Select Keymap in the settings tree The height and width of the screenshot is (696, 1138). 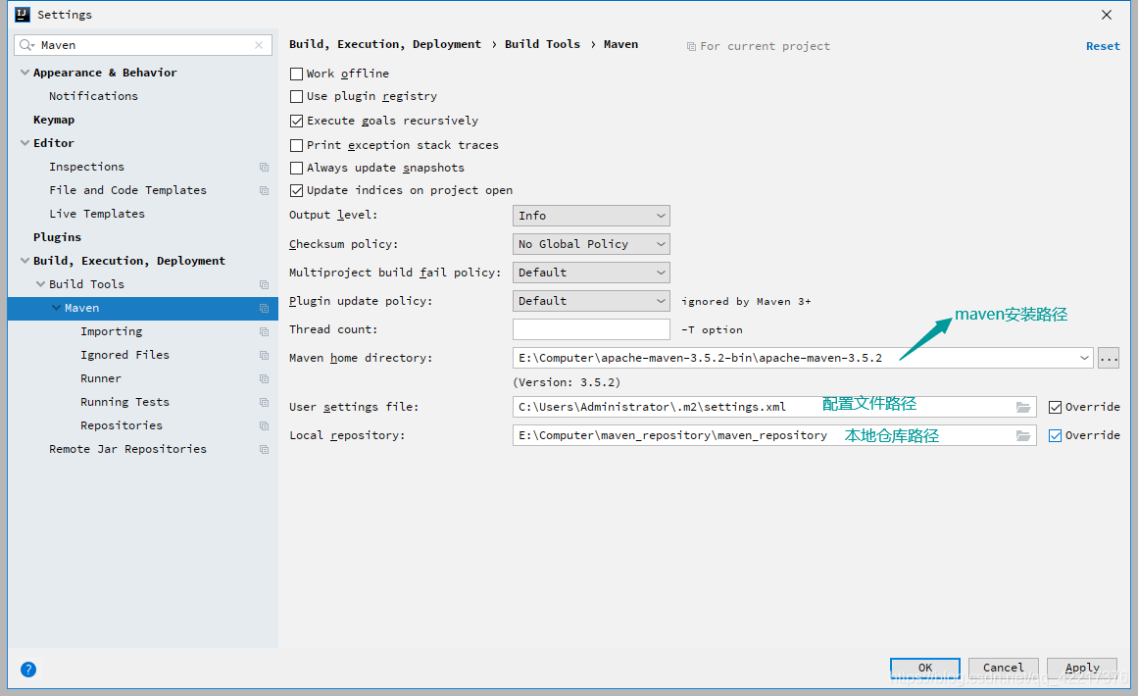pyautogui.click(x=54, y=120)
